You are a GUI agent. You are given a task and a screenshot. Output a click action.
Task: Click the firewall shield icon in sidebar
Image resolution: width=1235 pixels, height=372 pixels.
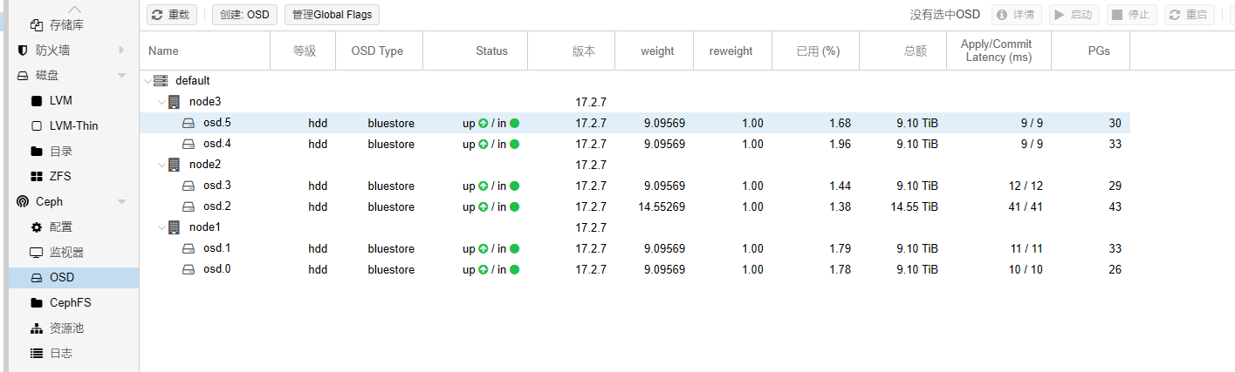click(x=23, y=51)
